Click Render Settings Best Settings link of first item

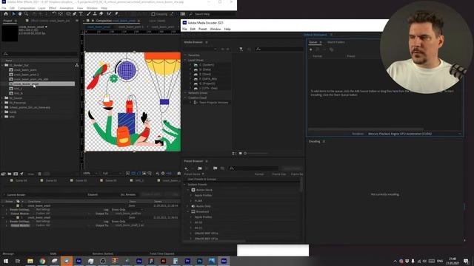click(x=43, y=210)
